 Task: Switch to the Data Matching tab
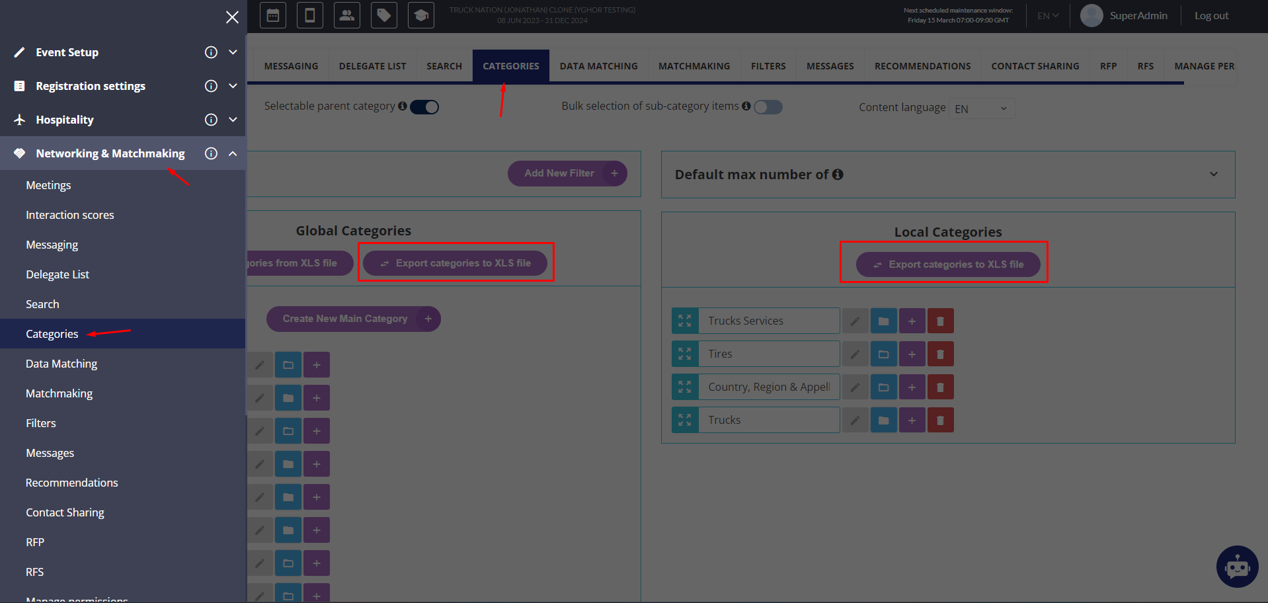598,66
